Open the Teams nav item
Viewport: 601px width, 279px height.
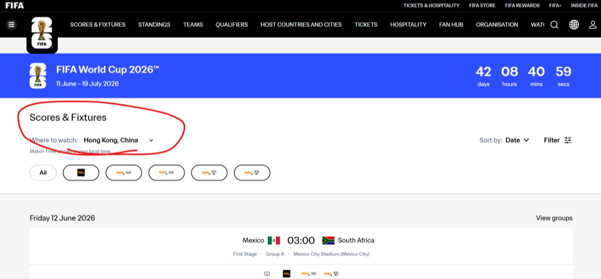point(193,24)
